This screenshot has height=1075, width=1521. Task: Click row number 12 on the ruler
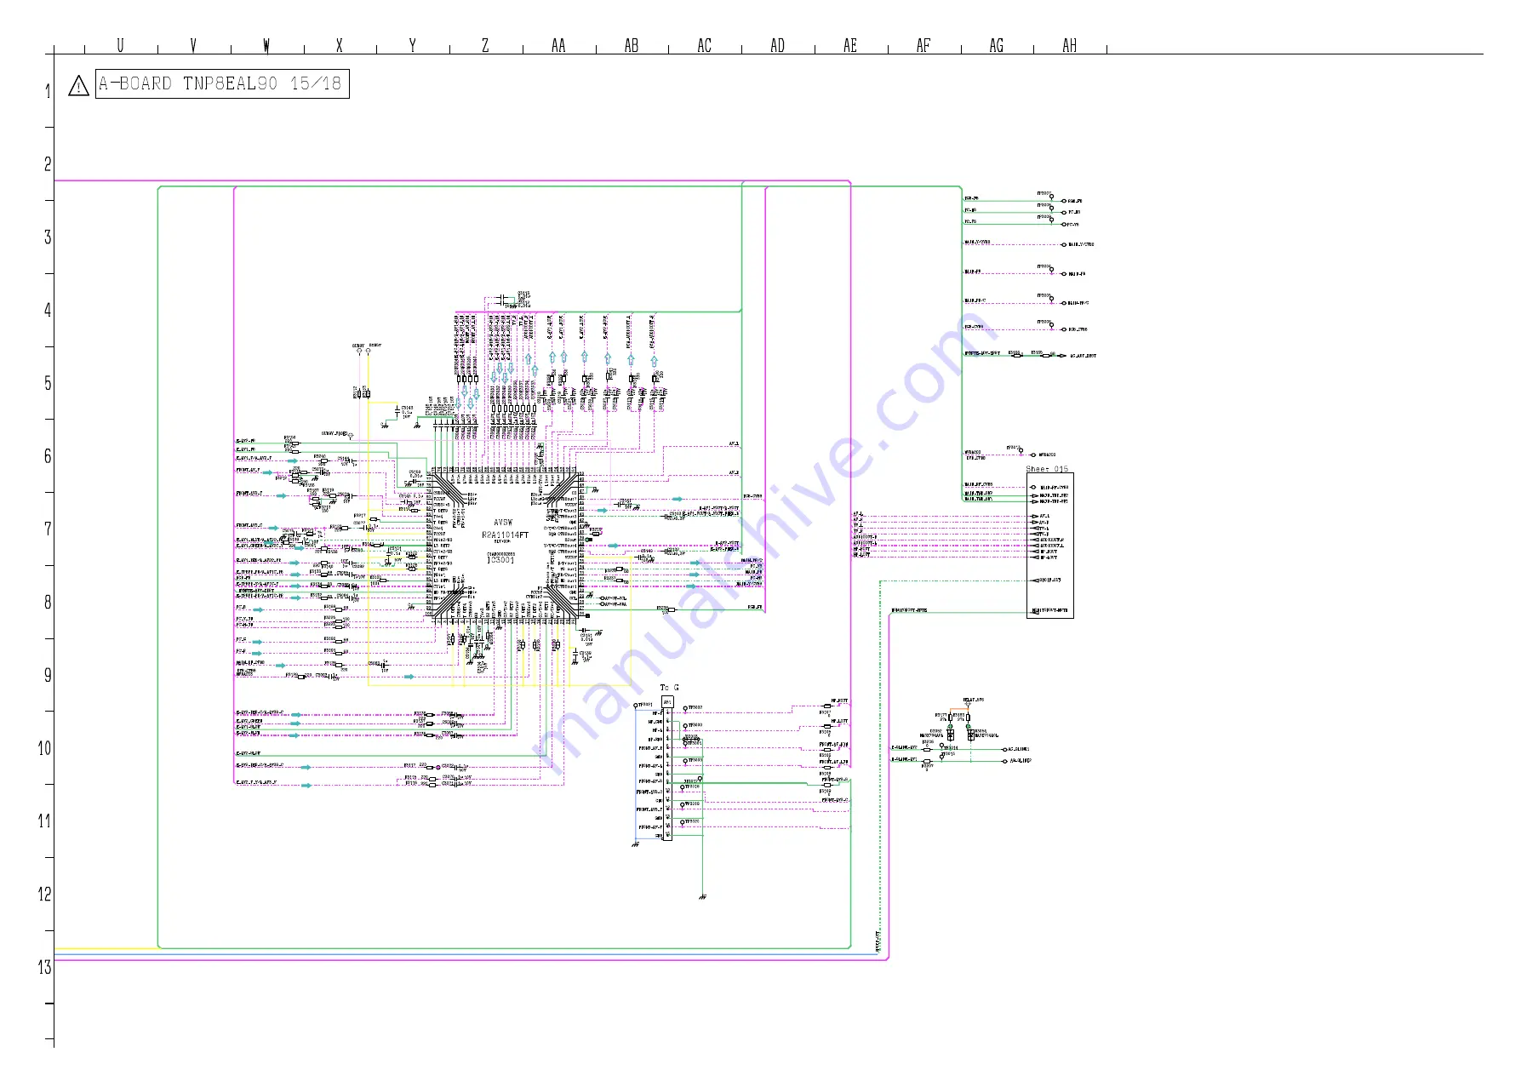(44, 895)
